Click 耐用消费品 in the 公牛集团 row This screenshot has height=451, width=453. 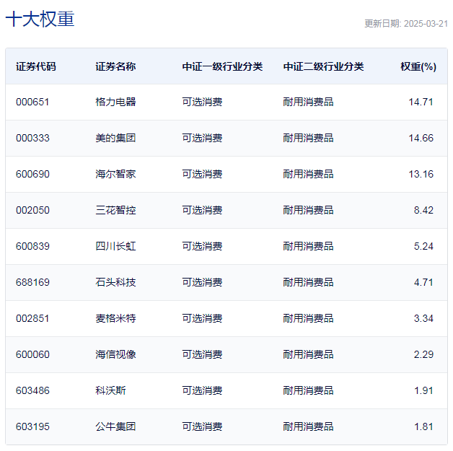(308, 426)
